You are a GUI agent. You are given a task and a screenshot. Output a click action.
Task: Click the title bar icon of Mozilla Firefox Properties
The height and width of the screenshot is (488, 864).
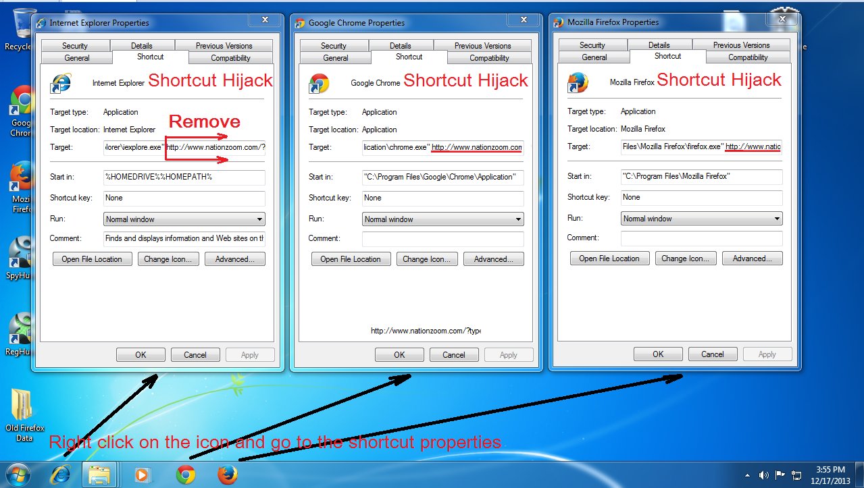click(x=559, y=22)
